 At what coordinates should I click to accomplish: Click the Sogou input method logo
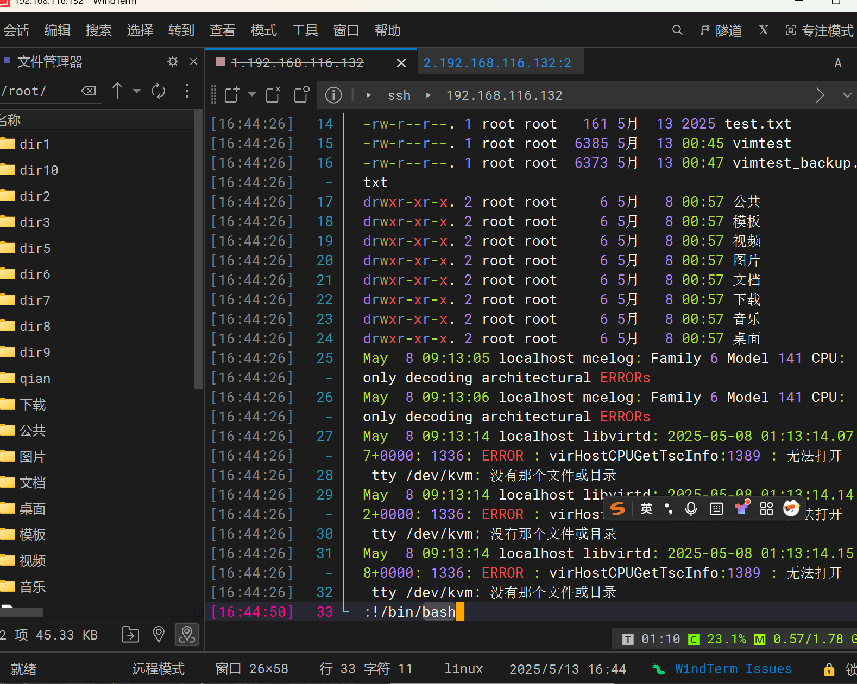[x=618, y=508]
